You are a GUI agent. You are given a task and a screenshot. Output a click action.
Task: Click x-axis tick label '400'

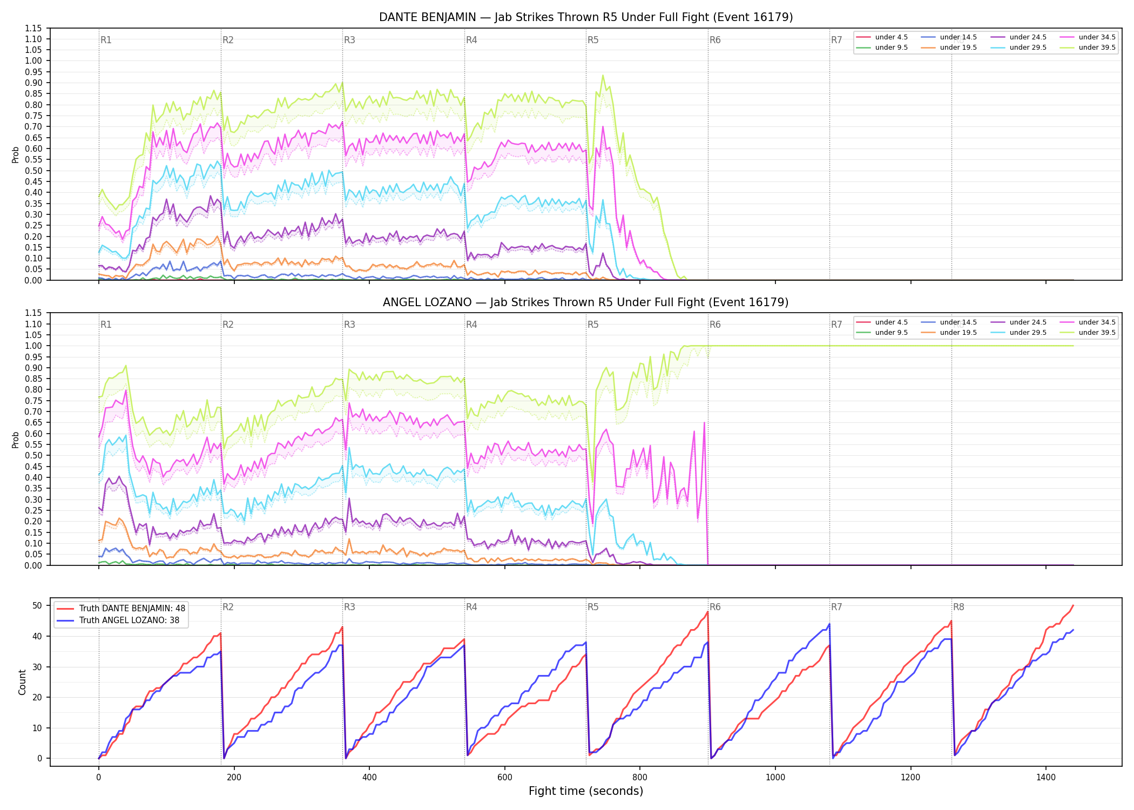[369, 778]
